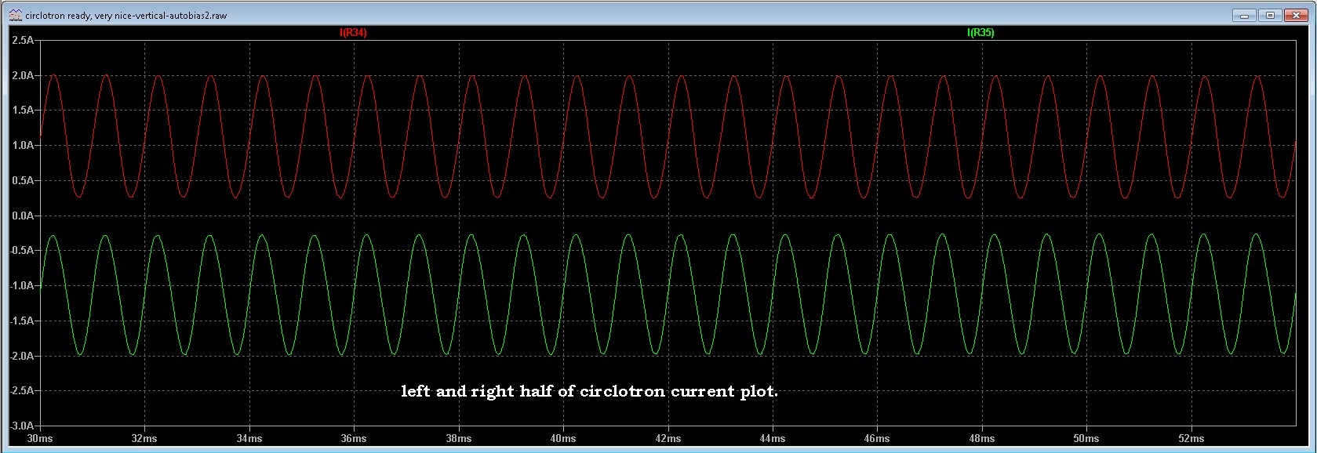1317x453 pixels.
Task: Click the 46ms time axis label
Action: click(877, 438)
